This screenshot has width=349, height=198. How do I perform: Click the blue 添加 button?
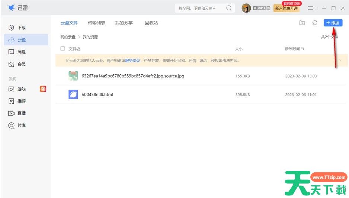coord(333,23)
